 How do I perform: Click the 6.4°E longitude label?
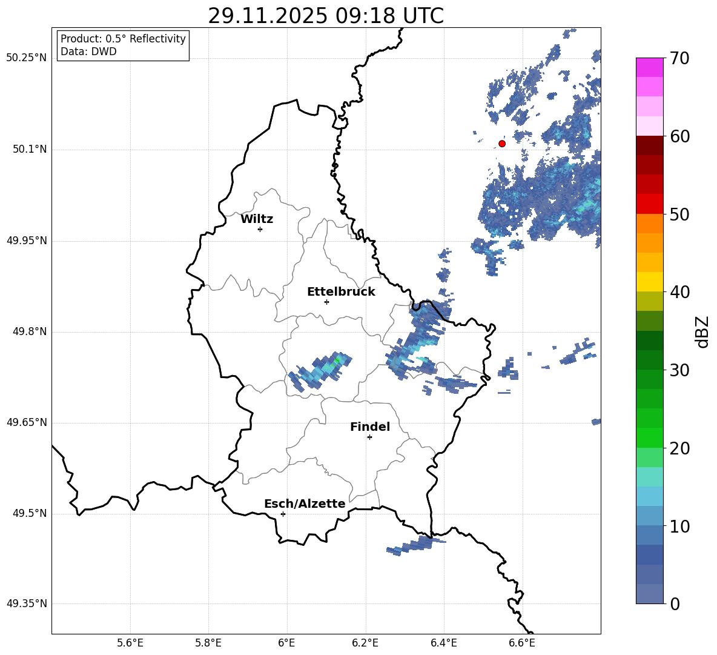click(443, 643)
